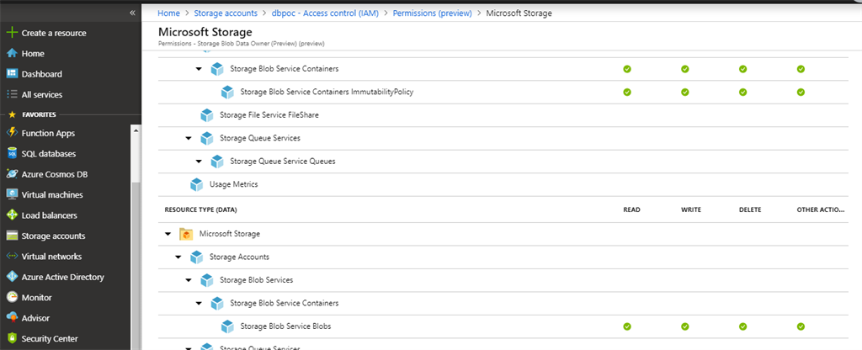Click the Storage Blob Service Blobs cube icon
The image size is (862, 350).
point(227,326)
